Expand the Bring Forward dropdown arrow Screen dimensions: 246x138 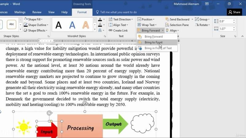pyautogui.click(x=163, y=30)
